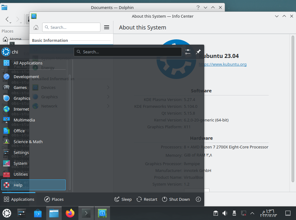Click Info Center window app icon

pos(34,16)
